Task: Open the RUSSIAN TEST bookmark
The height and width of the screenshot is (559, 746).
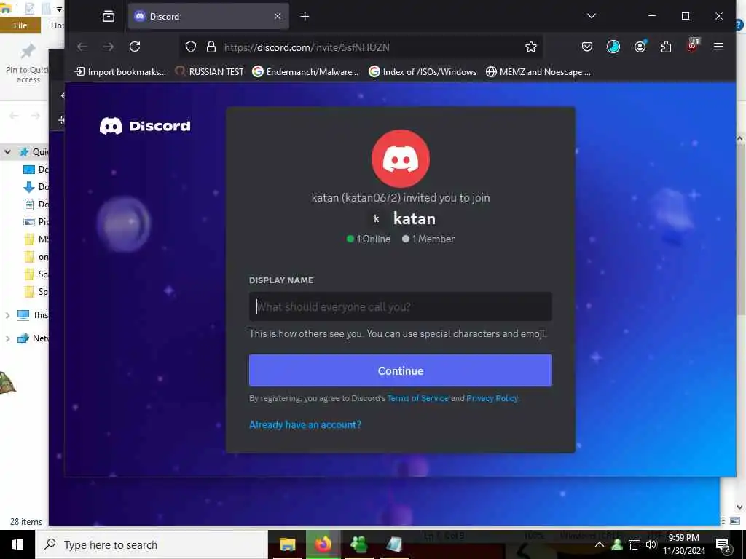Action: click(x=209, y=72)
